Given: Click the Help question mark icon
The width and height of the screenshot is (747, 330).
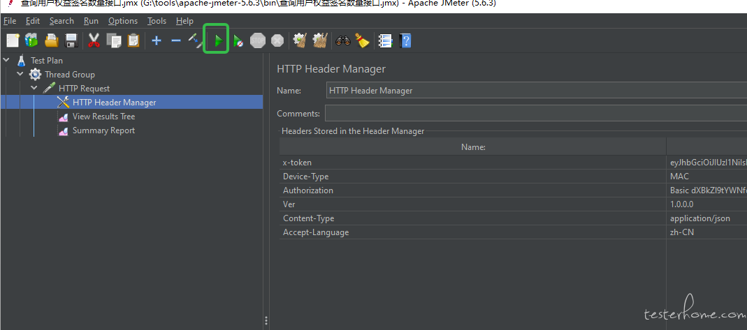Looking at the screenshot, I should [x=405, y=40].
